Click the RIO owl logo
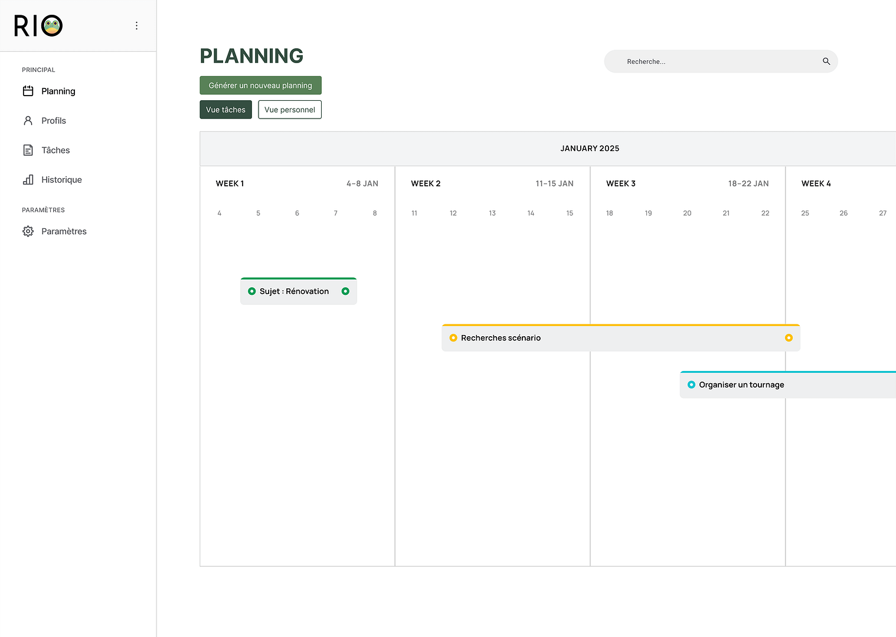Viewport: 896px width, 637px height. [x=37, y=25]
